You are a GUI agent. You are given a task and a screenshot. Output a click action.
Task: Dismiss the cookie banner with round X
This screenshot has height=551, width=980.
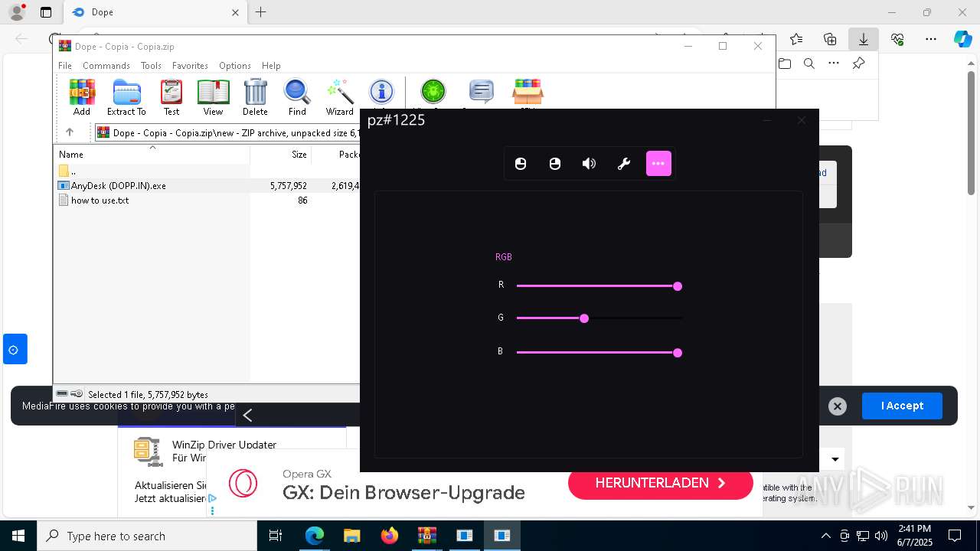(x=838, y=406)
